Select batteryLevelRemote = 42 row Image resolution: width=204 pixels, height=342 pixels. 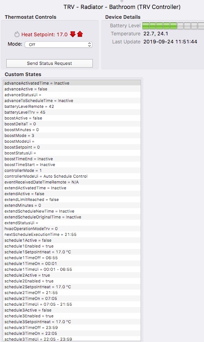[72, 107]
